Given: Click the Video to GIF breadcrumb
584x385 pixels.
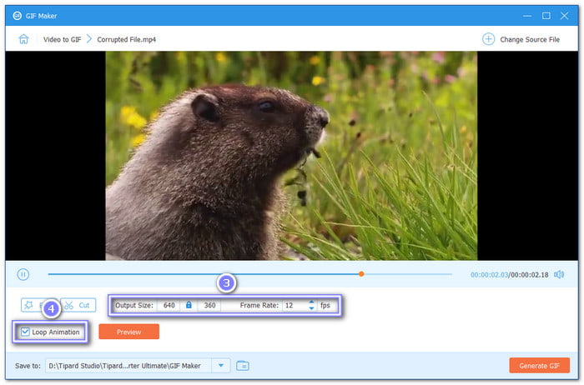Looking at the screenshot, I should click(64, 39).
